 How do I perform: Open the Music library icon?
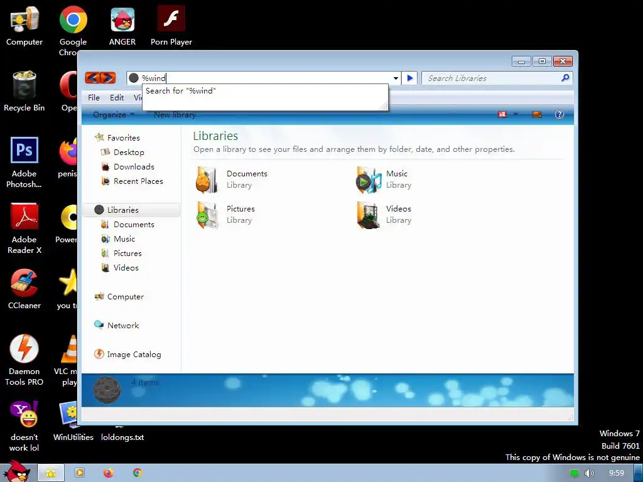pos(368,179)
